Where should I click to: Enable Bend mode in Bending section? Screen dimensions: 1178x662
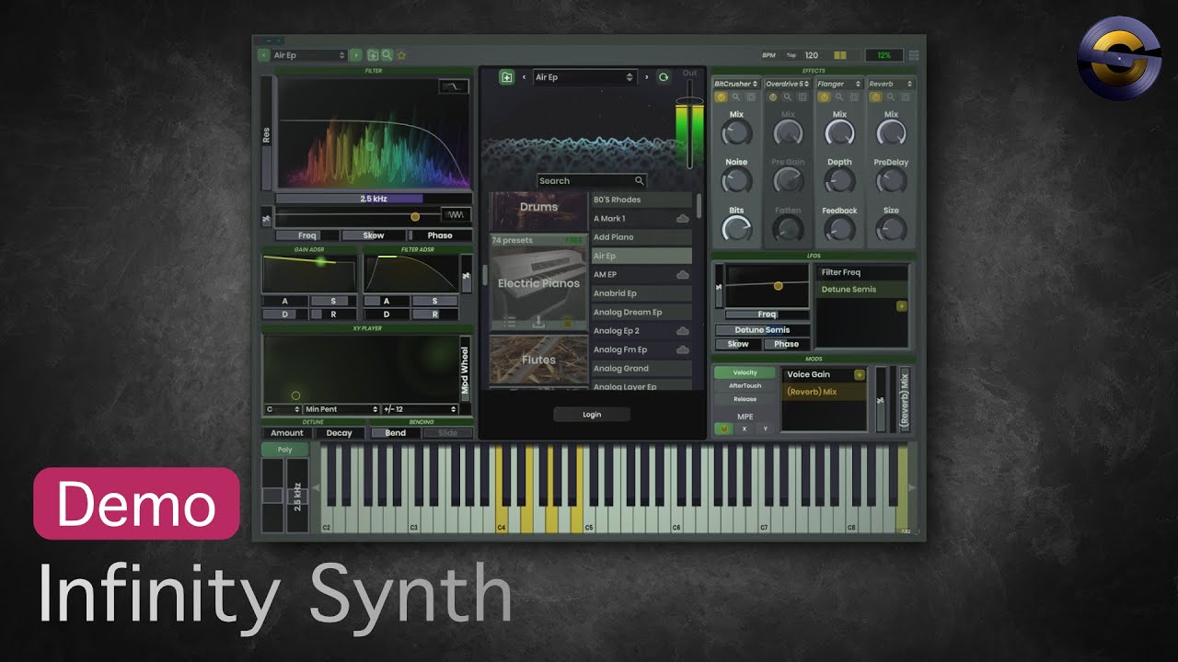click(x=396, y=433)
